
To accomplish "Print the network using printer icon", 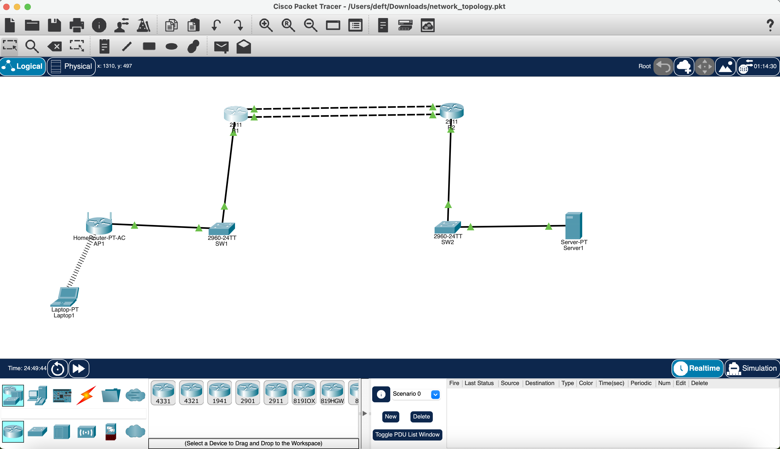I will [x=77, y=25].
